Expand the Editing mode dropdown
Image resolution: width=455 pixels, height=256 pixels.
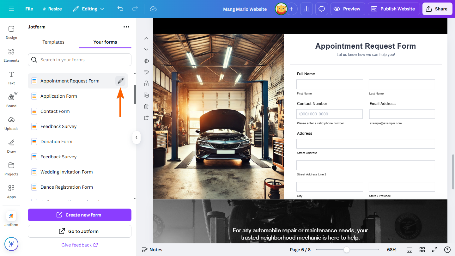[x=88, y=9]
